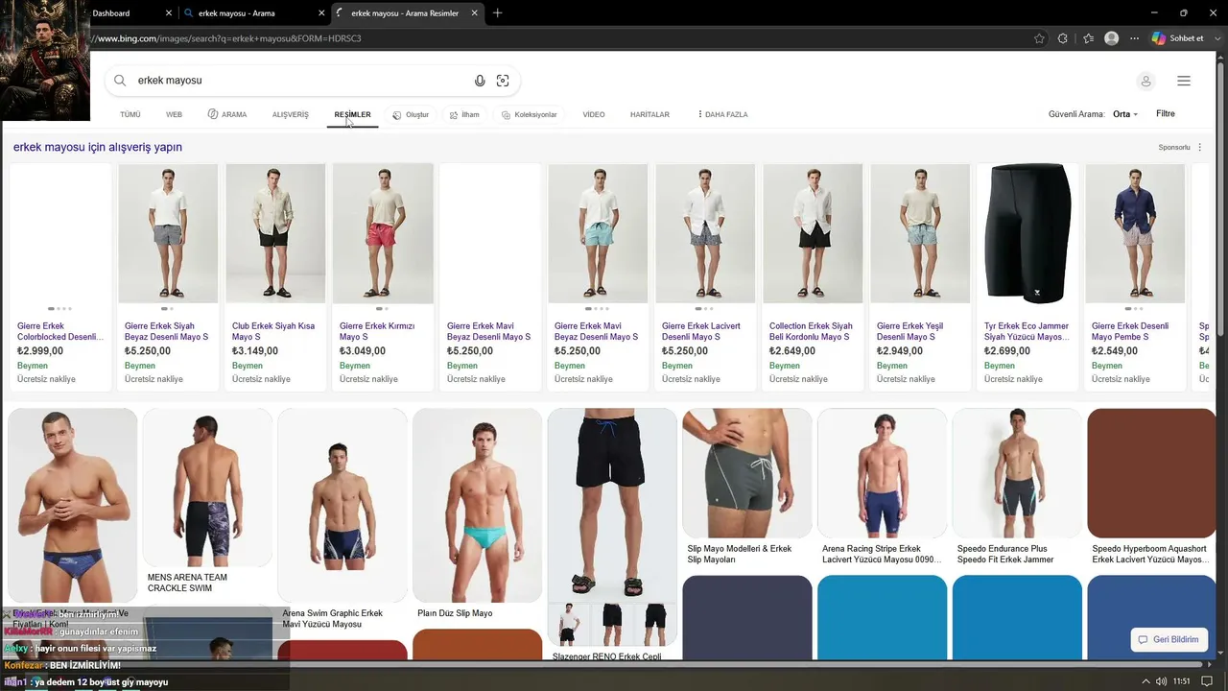
Task: Click the Tyr black jammer product image
Action: click(1027, 233)
